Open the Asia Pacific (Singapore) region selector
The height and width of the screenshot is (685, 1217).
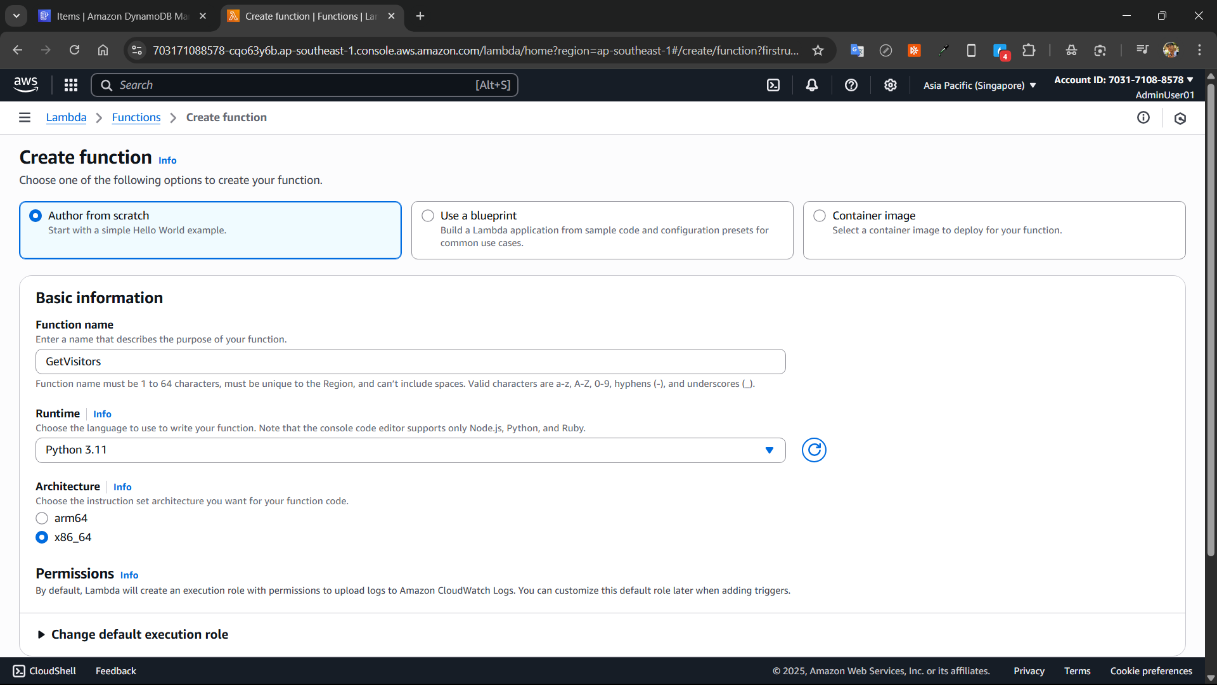[x=979, y=85]
